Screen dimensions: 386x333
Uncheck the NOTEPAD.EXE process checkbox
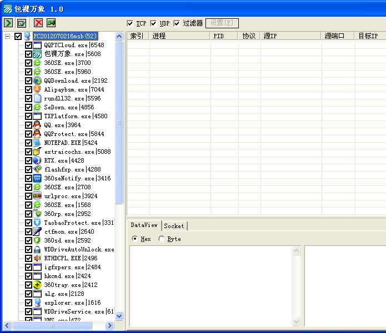28,143
